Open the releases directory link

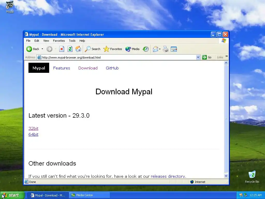(168, 176)
